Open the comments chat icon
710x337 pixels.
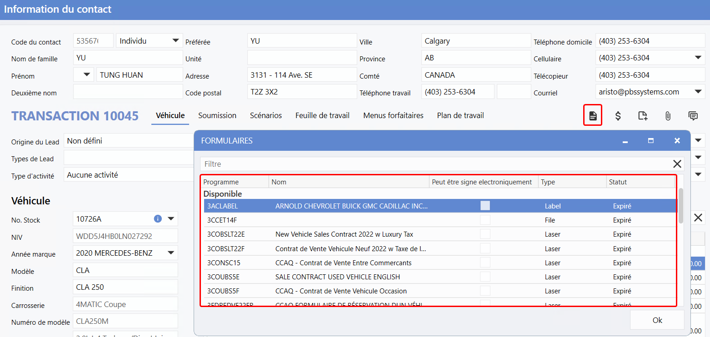pyautogui.click(x=693, y=116)
